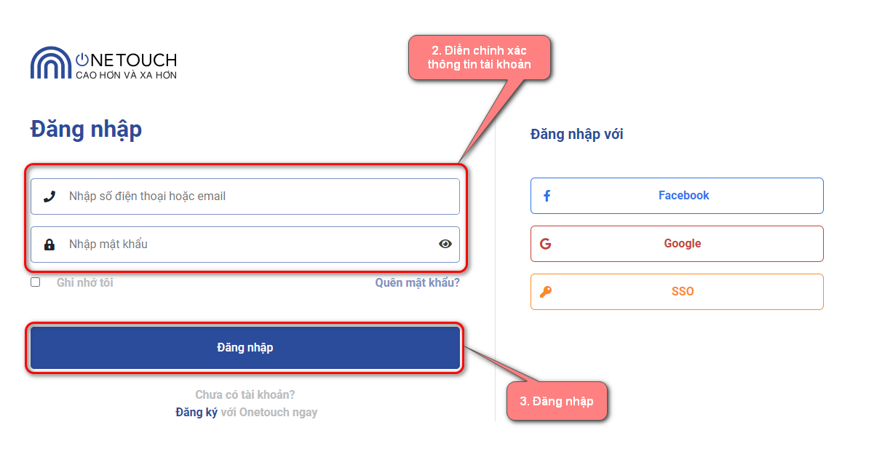Viewport: 882px width, 449px height.
Task: Toggle password visibility with the eye icon
Action: point(445,245)
